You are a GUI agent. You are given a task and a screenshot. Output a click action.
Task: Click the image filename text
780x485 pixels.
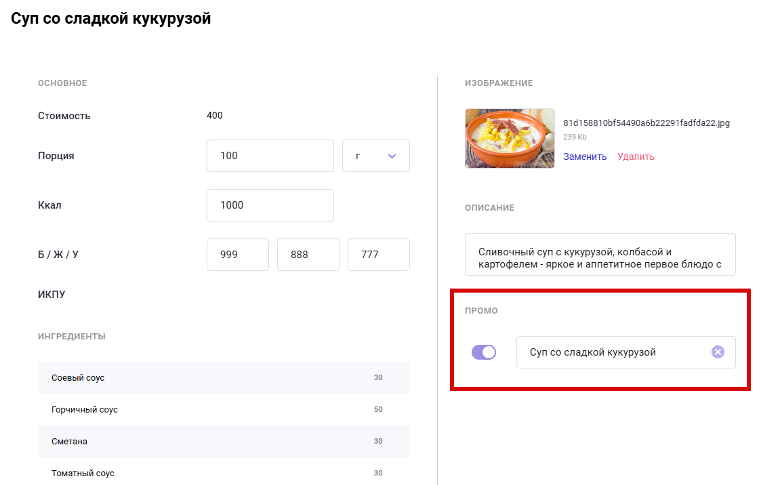click(x=646, y=123)
